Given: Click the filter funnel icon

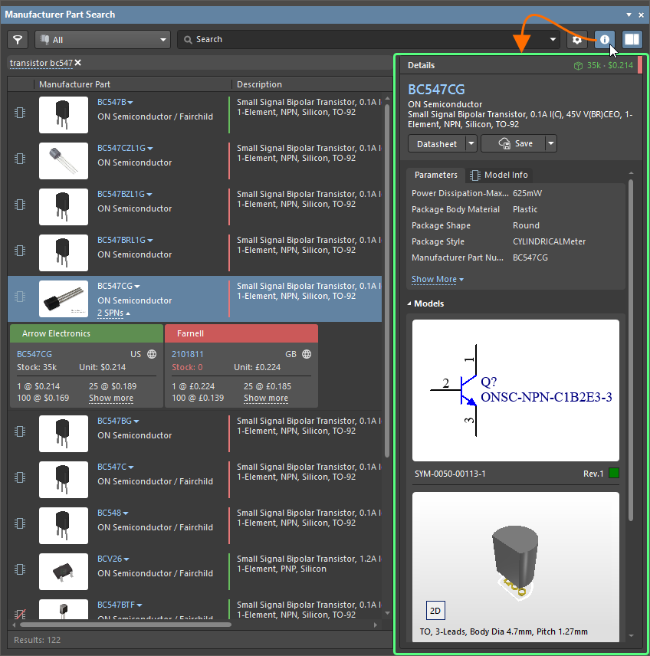Looking at the screenshot, I should pyautogui.click(x=18, y=39).
